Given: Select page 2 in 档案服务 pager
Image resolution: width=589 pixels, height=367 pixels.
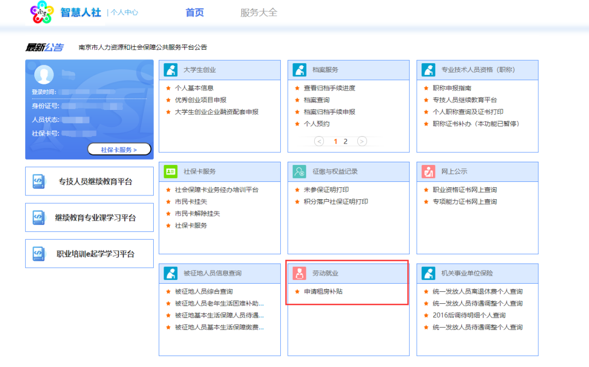Looking at the screenshot, I should 345,141.
